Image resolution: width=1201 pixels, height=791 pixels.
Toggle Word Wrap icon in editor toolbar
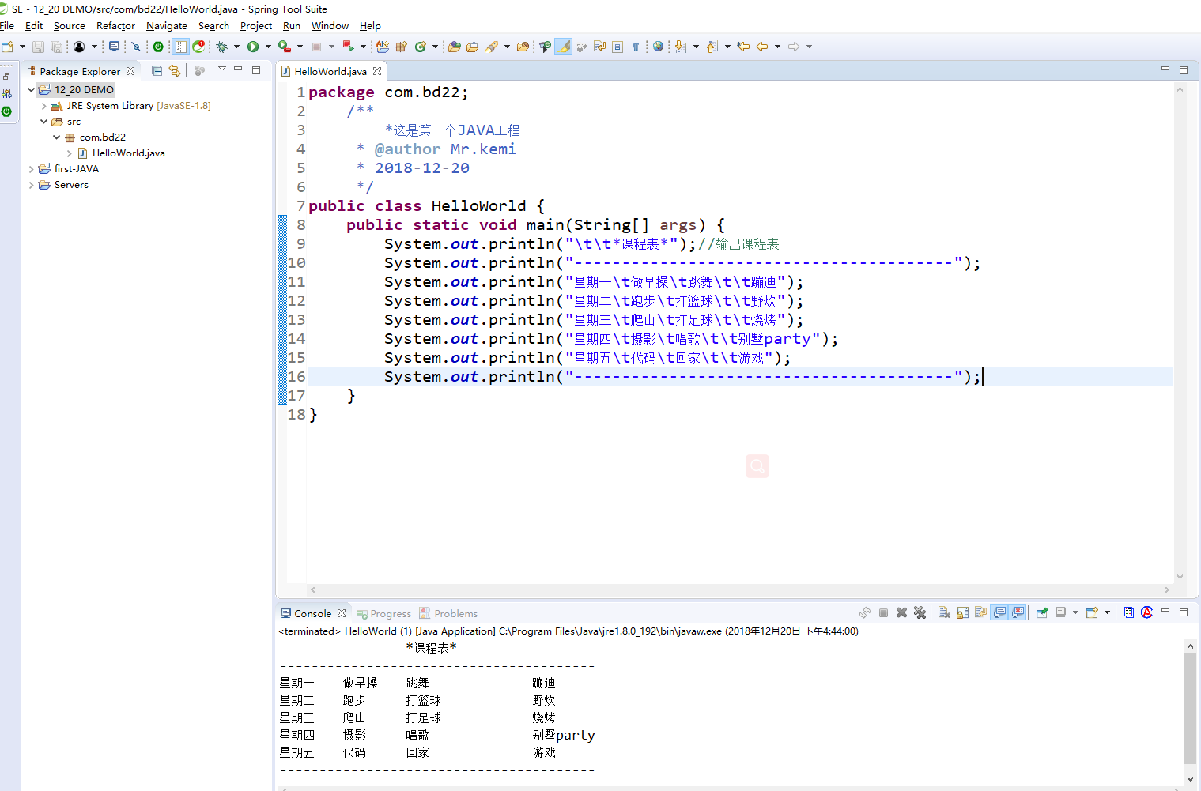[x=599, y=47]
